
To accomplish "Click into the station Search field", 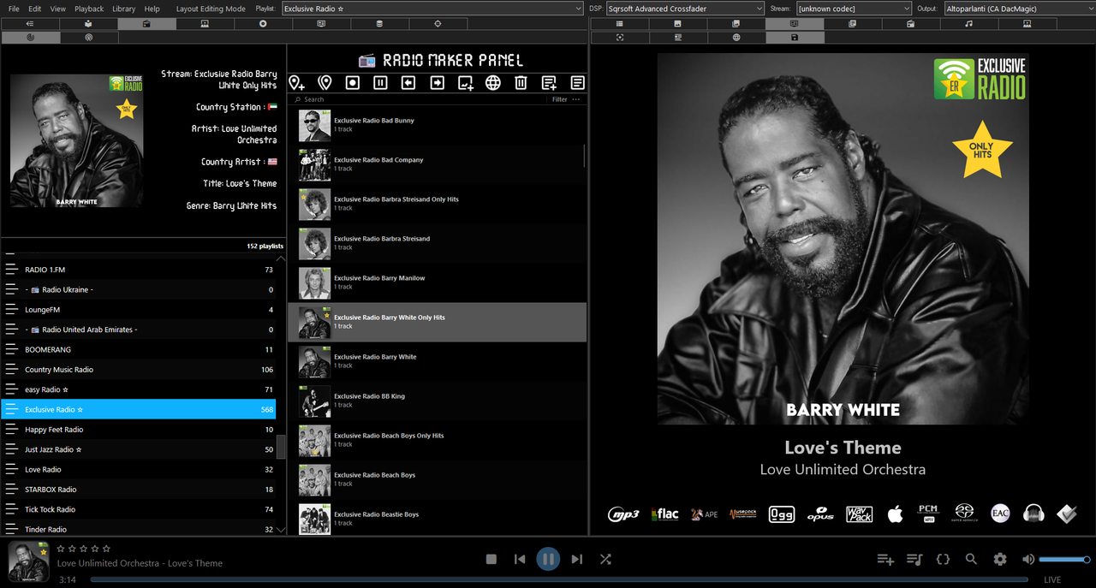I will pos(420,99).
